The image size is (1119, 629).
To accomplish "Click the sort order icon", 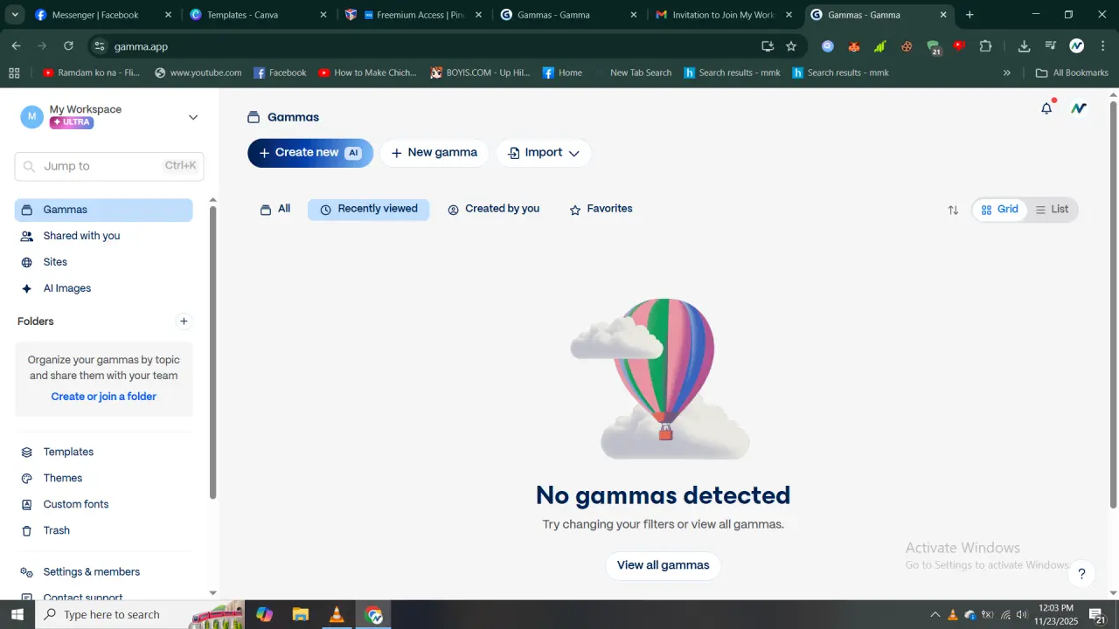I will coord(953,210).
